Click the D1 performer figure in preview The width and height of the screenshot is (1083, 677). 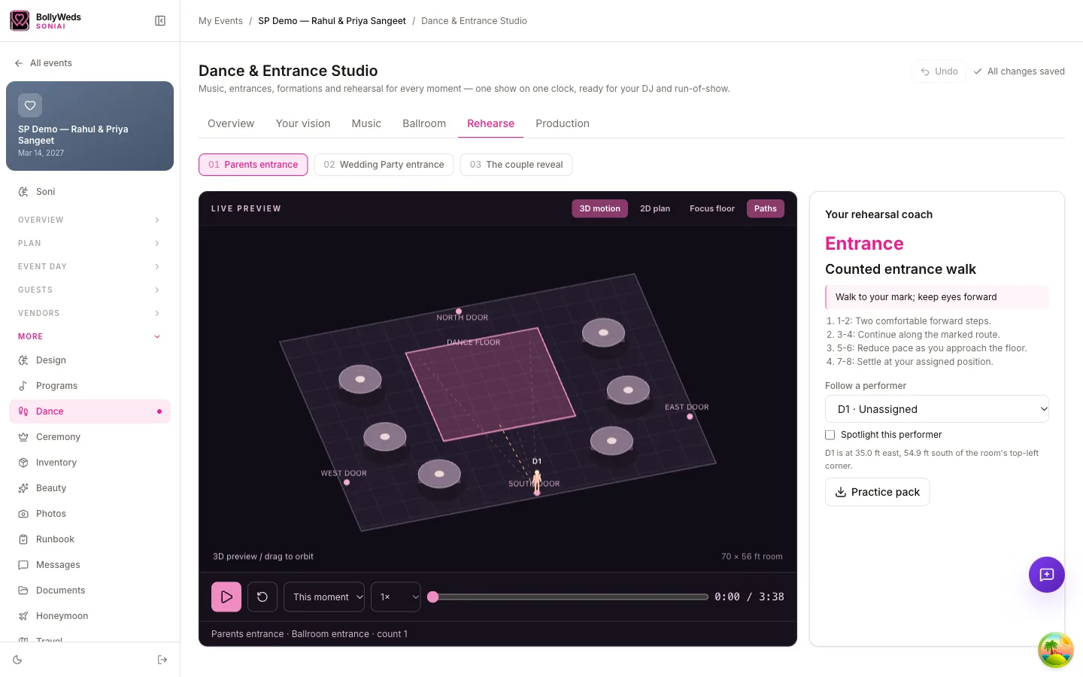pyautogui.click(x=537, y=481)
